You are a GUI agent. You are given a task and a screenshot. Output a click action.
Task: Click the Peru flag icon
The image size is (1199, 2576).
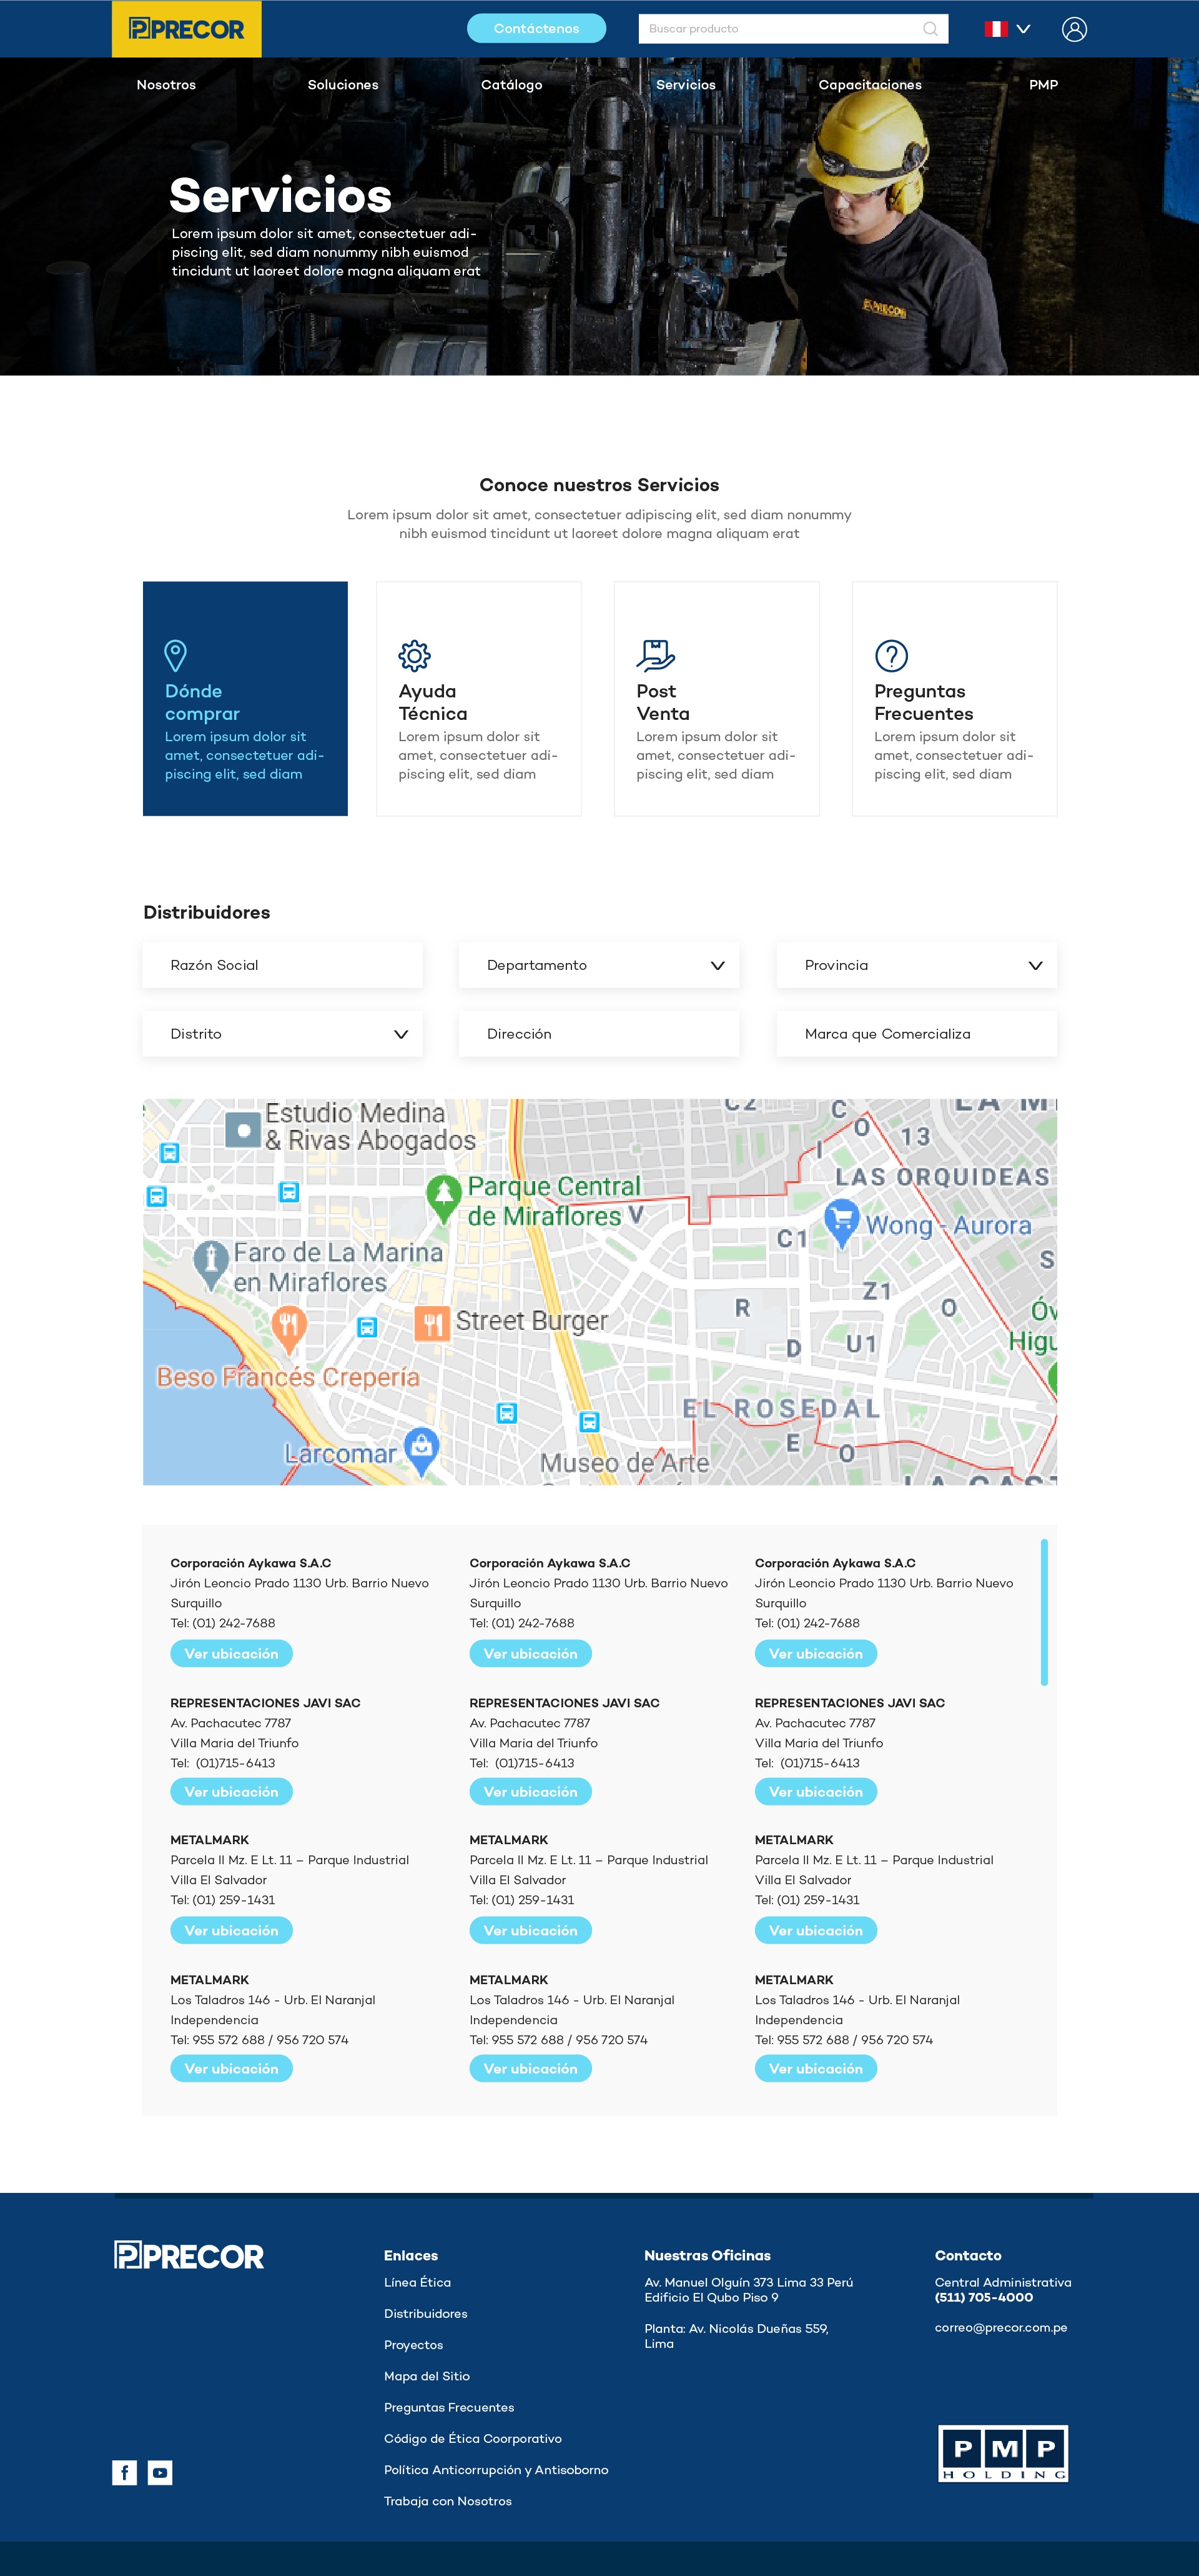point(995,29)
